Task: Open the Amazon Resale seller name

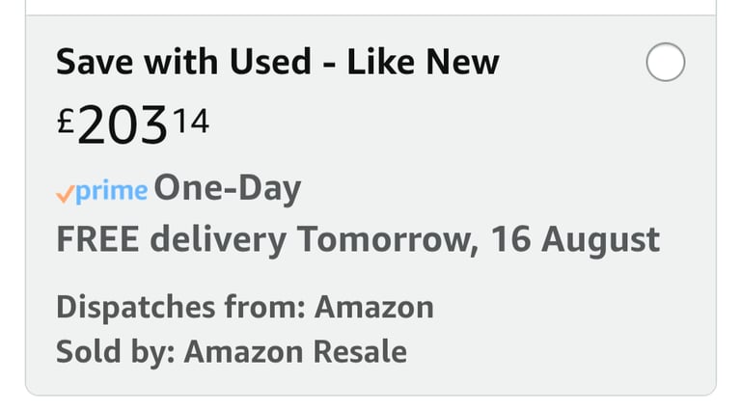Action: click(x=295, y=352)
